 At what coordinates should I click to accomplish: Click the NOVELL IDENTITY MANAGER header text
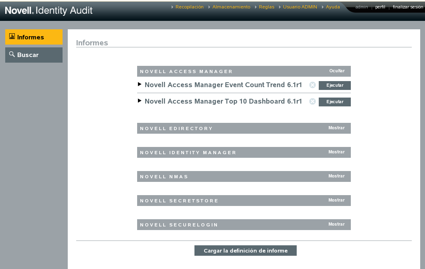188,153
